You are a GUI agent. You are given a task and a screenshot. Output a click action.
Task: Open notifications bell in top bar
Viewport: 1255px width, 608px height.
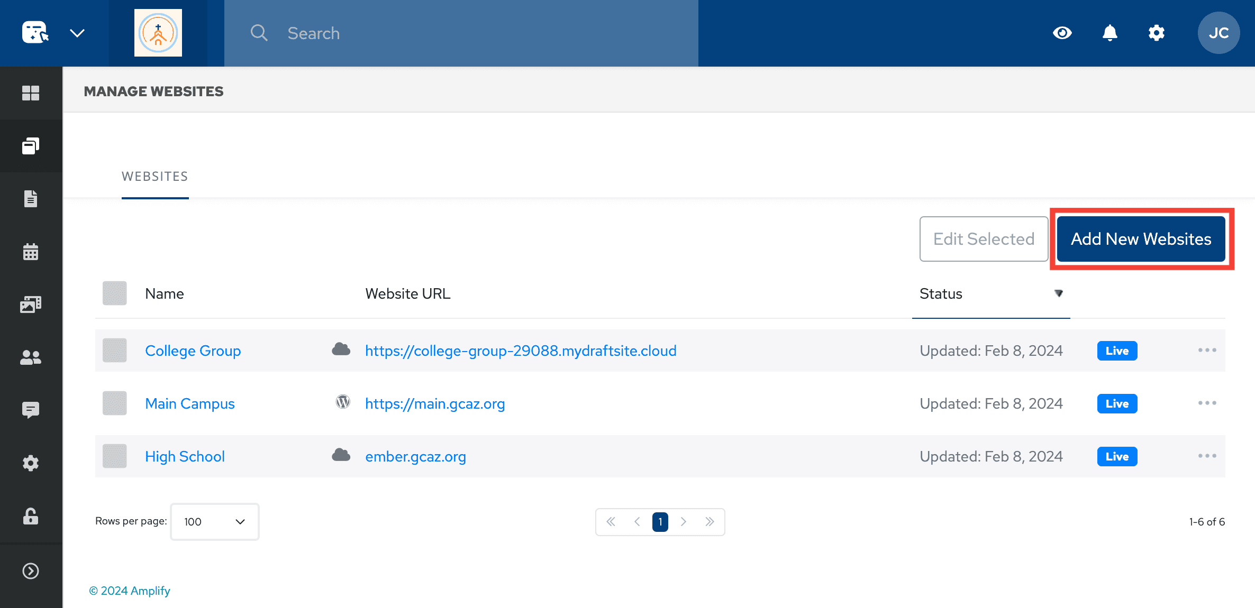tap(1110, 33)
